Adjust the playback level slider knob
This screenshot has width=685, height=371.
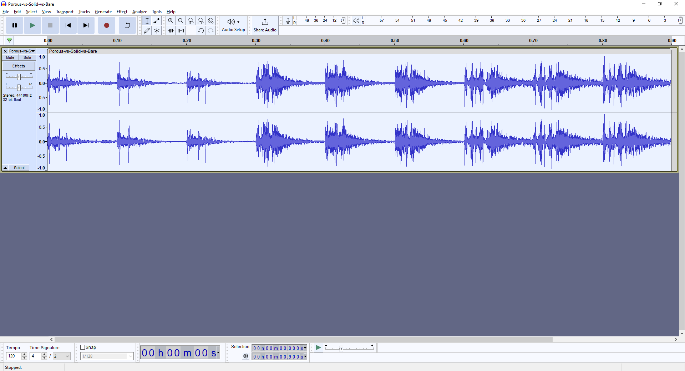[x=680, y=20]
